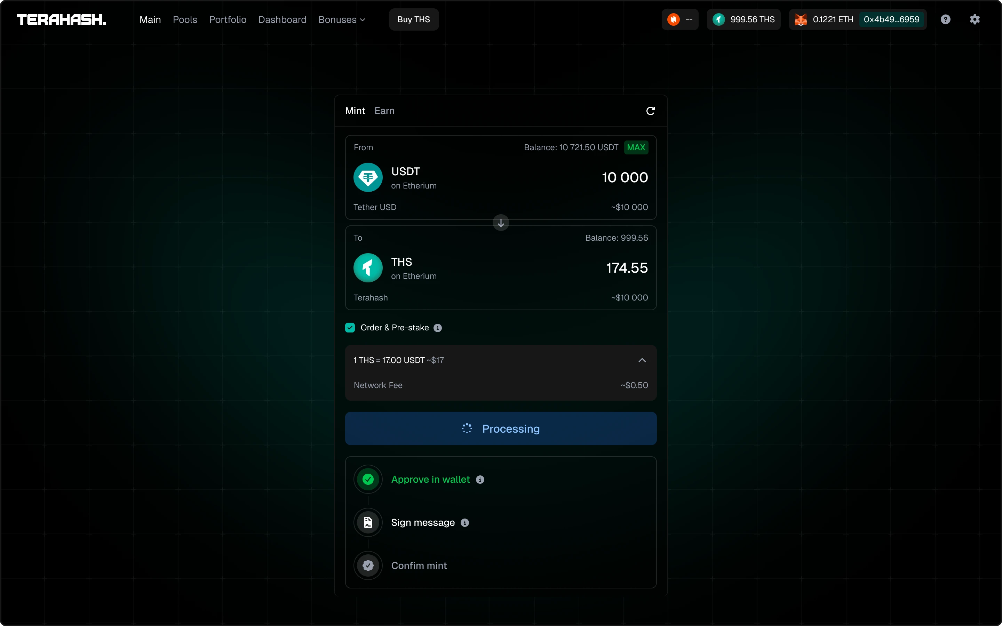Select the USDT on Etherium token selector
Viewport: 1002px width, 626px height.
[395, 178]
